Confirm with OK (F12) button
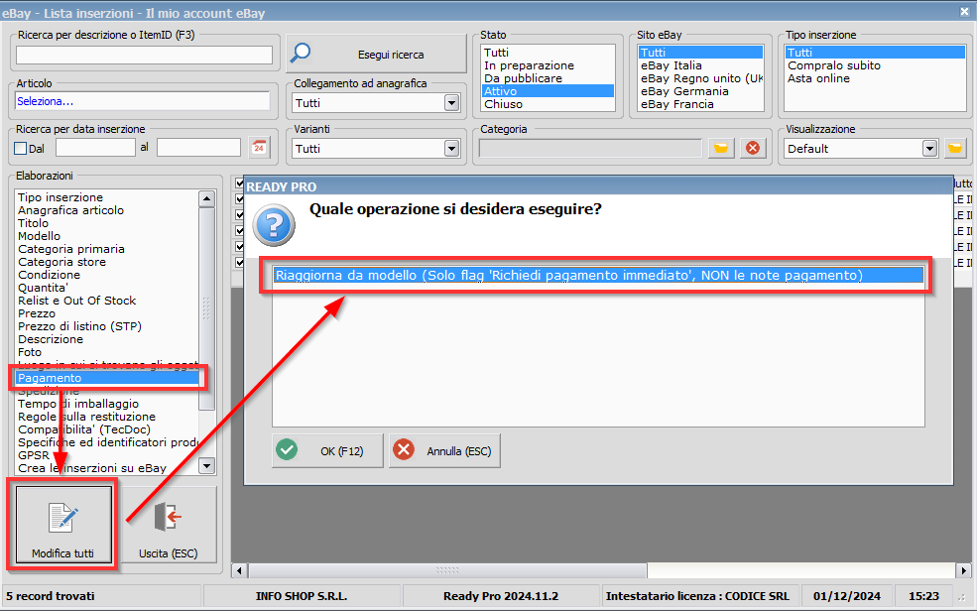The height and width of the screenshot is (611, 977). (x=327, y=450)
